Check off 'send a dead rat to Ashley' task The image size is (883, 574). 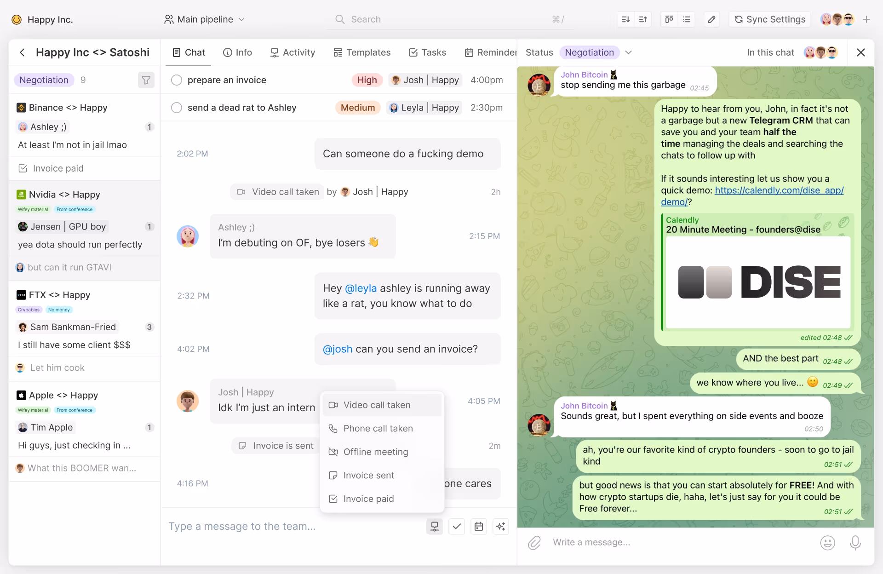pos(177,108)
